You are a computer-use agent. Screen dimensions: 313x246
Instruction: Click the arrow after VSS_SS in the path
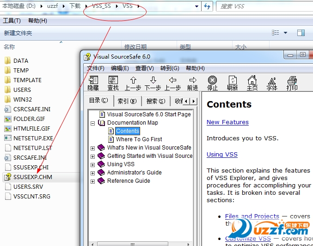pos(117,6)
